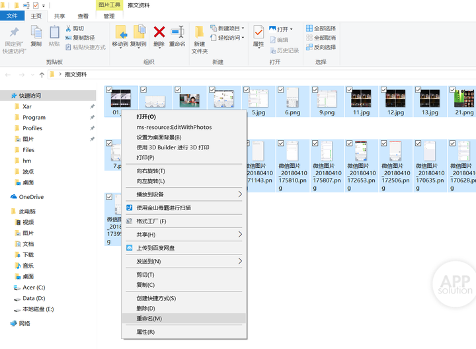Image resolution: width=476 pixels, height=349 pixels.
Task: Click the Rename icon in ribbon
Action: (177, 32)
